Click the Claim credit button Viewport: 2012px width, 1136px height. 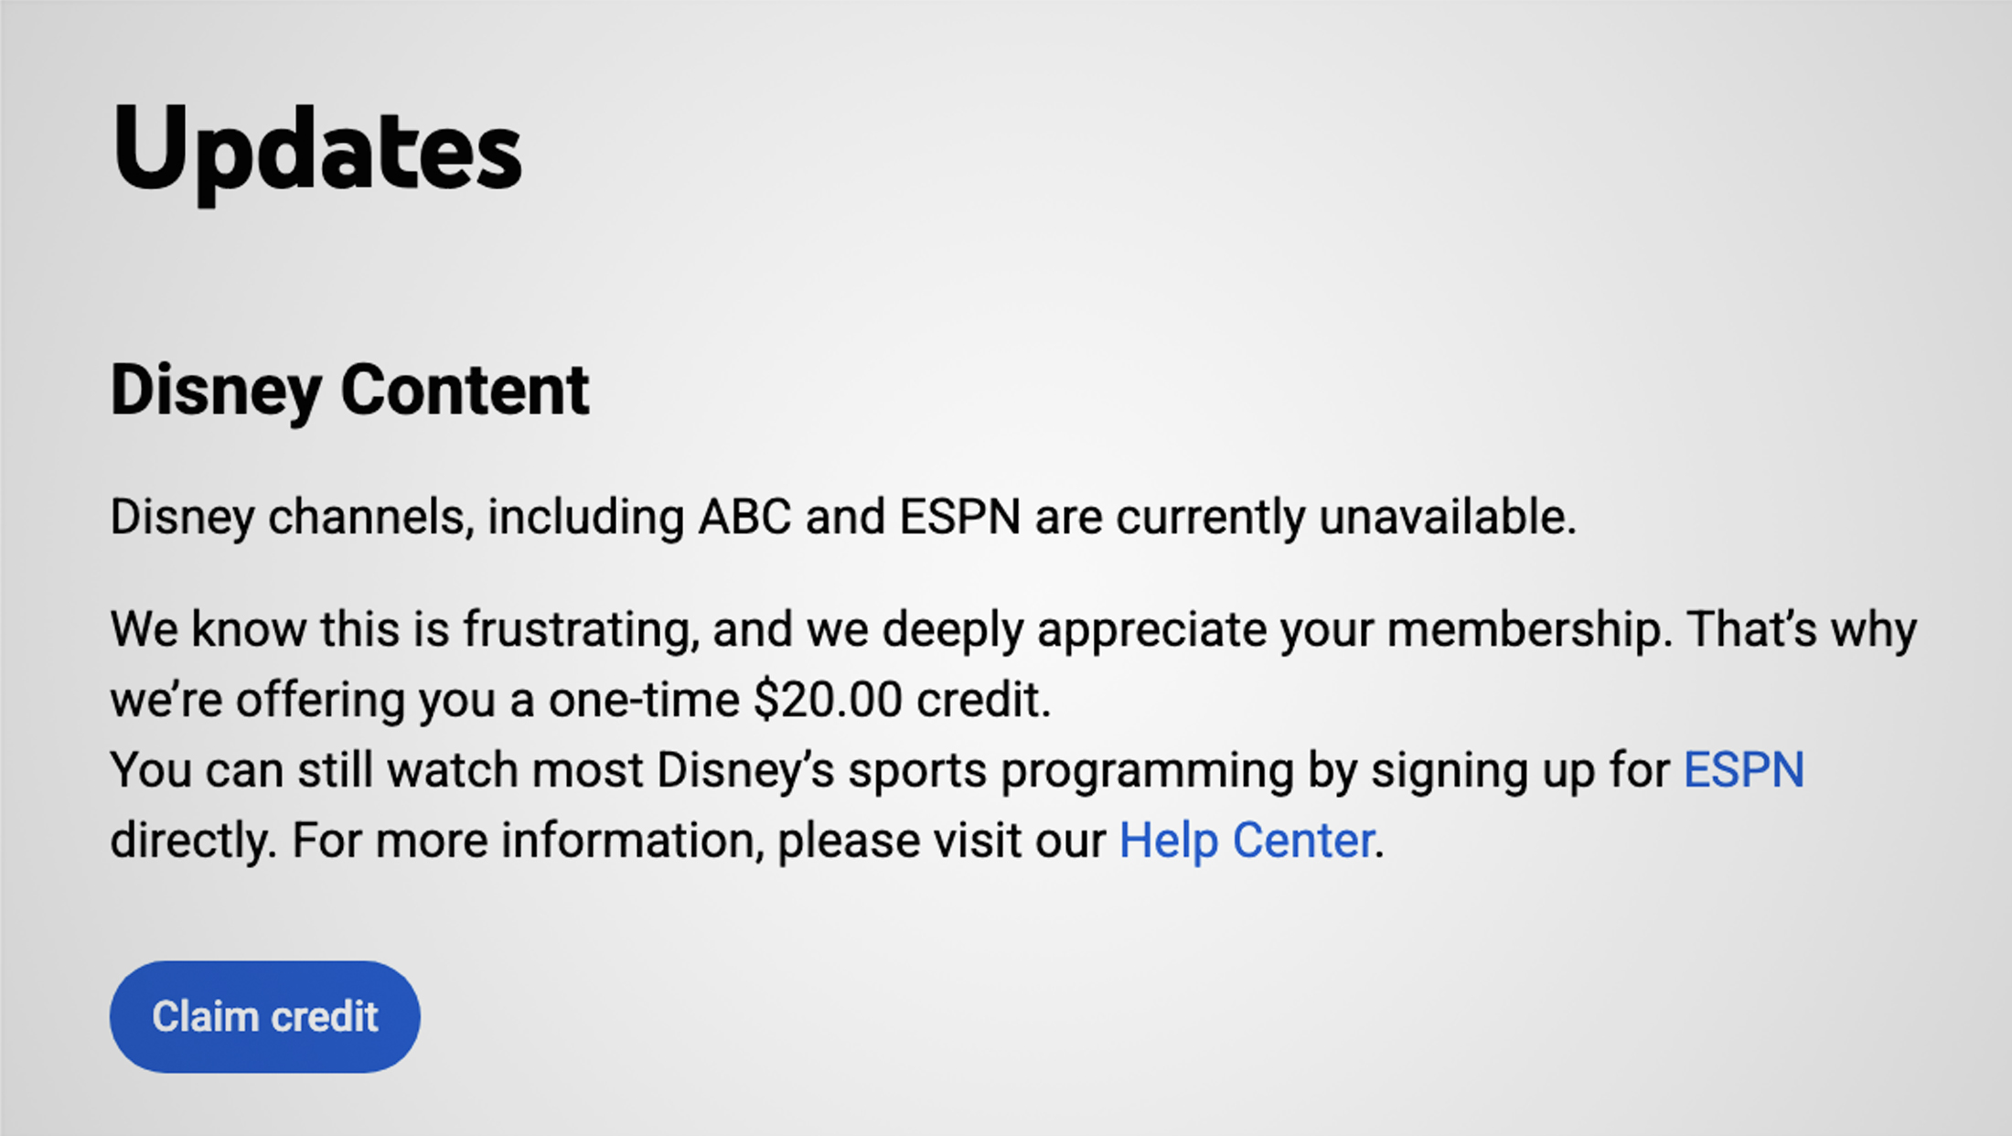264,1016
